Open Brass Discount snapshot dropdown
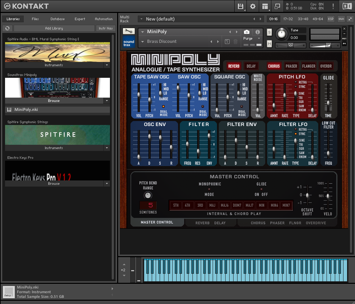Viewport: 355px width, 304px height. coord(143,42)
